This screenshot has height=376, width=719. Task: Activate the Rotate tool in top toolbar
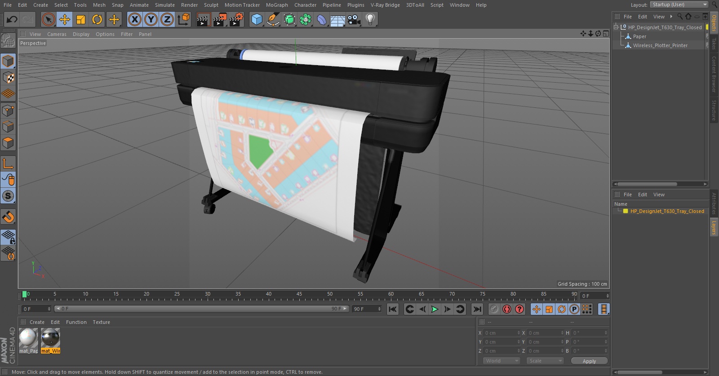click(x=97, y=19)
